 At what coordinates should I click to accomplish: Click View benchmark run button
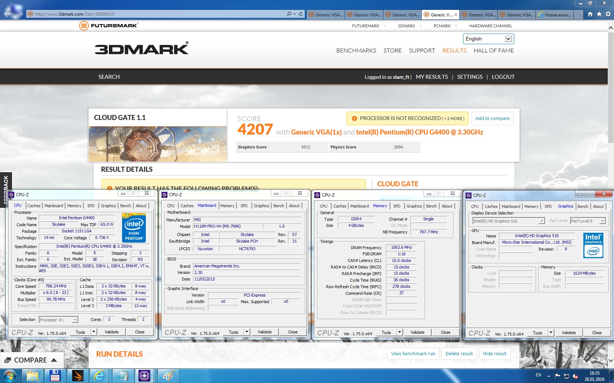[x=413, y=354]
